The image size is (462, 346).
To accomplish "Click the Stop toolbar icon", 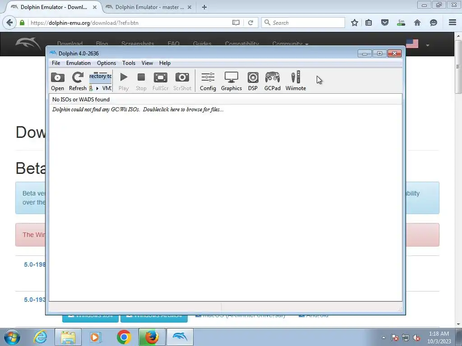I will tap(141, 81).
